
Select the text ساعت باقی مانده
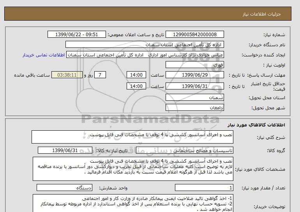point(32,75)
